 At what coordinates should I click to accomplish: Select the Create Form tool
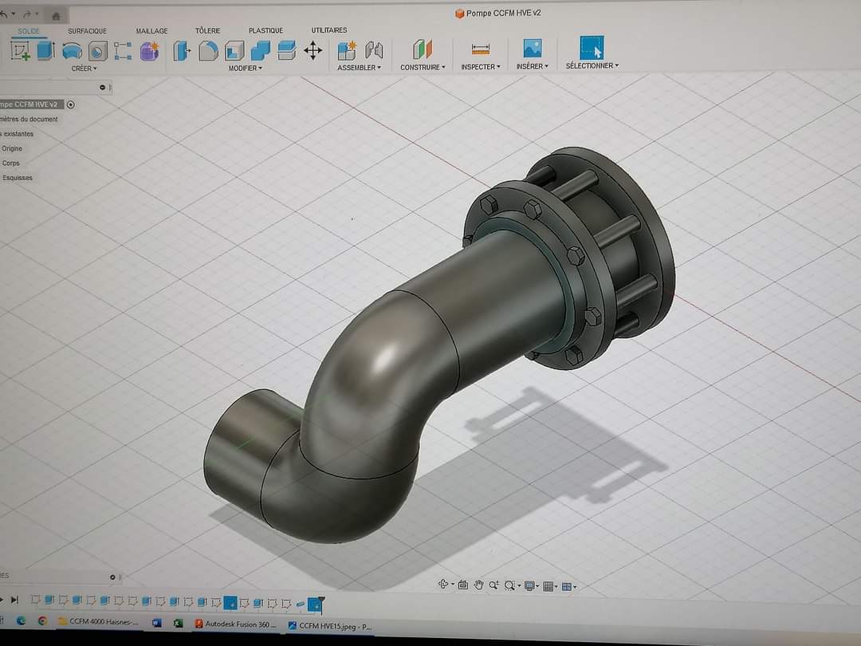[x=149, y=51]
